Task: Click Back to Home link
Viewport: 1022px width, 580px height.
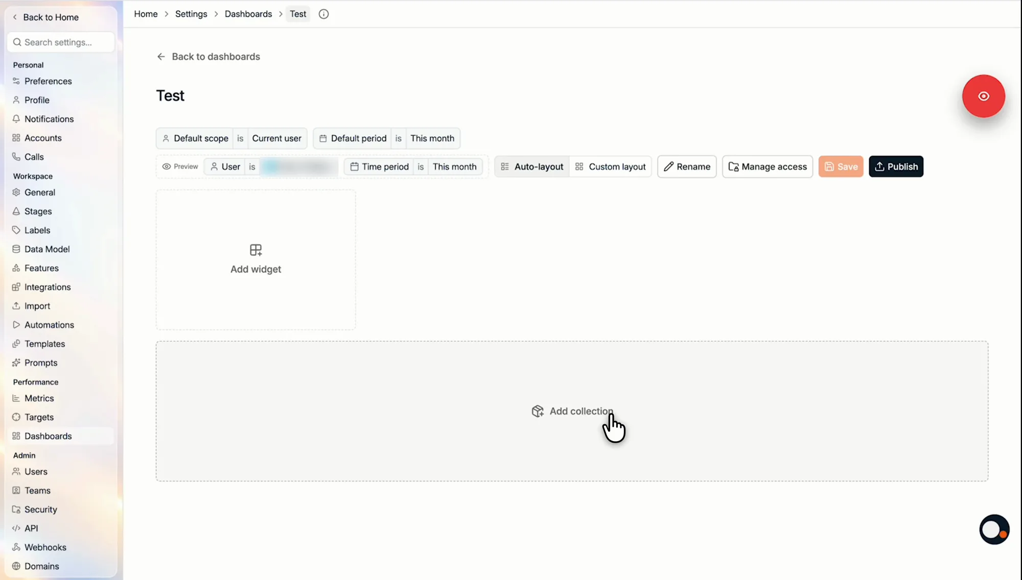Action: 45,17
